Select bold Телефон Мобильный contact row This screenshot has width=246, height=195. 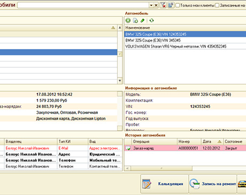61,160
